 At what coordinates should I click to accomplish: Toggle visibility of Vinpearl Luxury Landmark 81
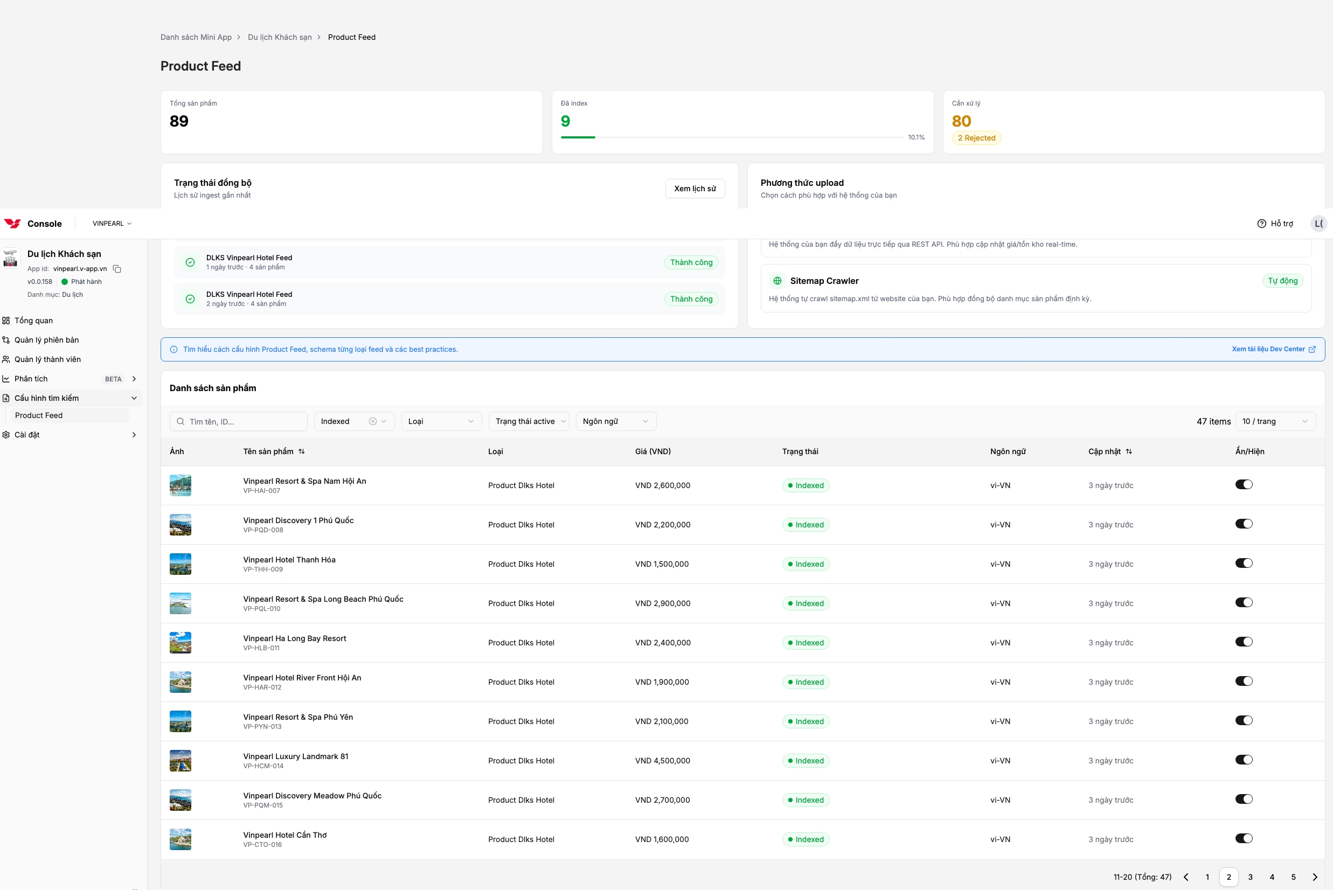[1244, 760]
